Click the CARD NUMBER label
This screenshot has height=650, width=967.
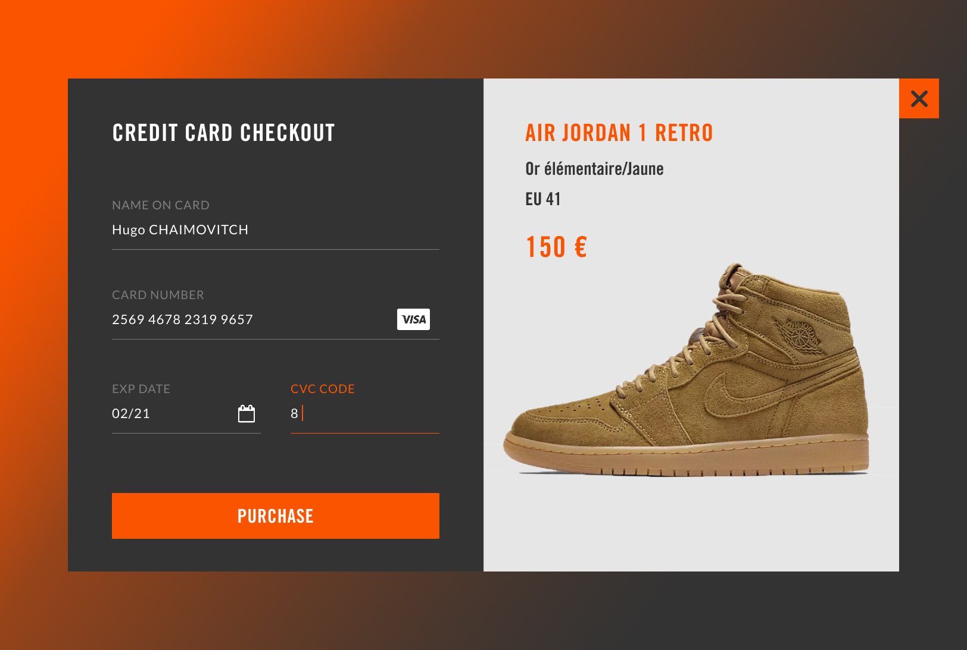[x=158, y=295]
